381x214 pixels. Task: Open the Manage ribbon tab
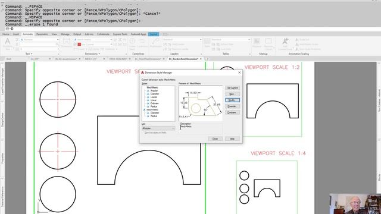click(65, 34)
